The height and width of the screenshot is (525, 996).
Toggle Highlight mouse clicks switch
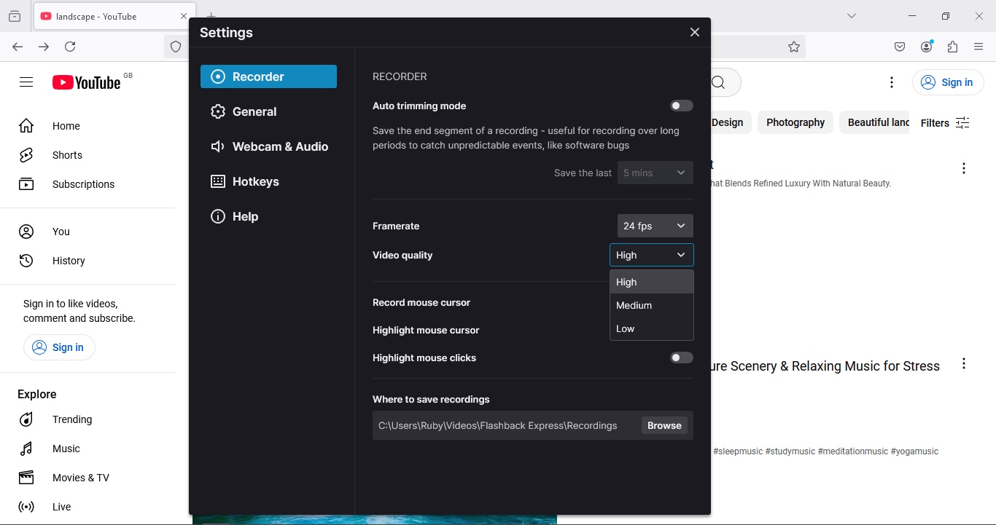(682, 358)
